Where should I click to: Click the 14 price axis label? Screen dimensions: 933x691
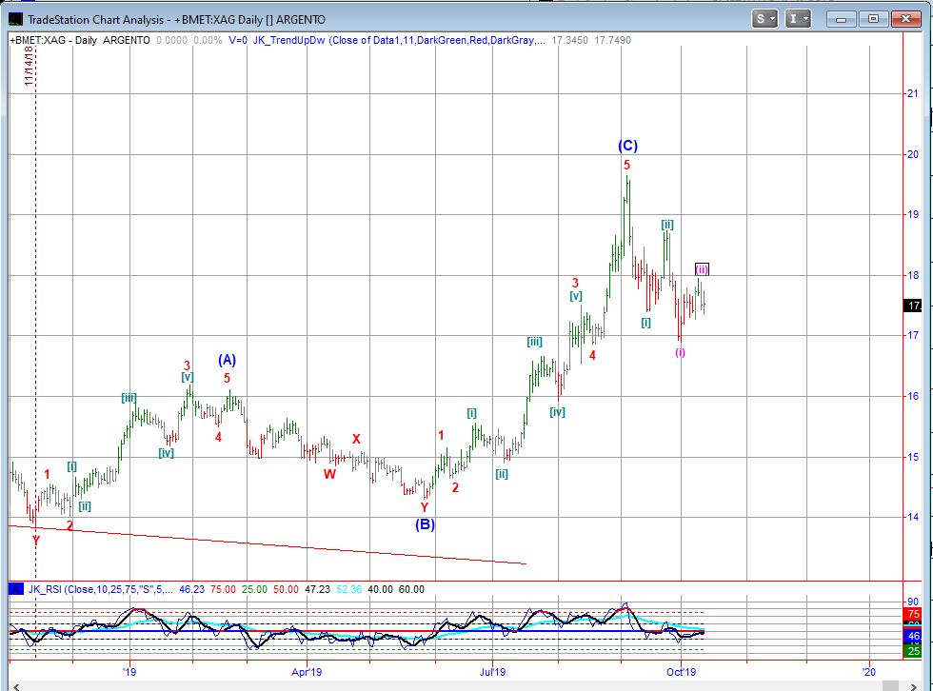(912, 517)
